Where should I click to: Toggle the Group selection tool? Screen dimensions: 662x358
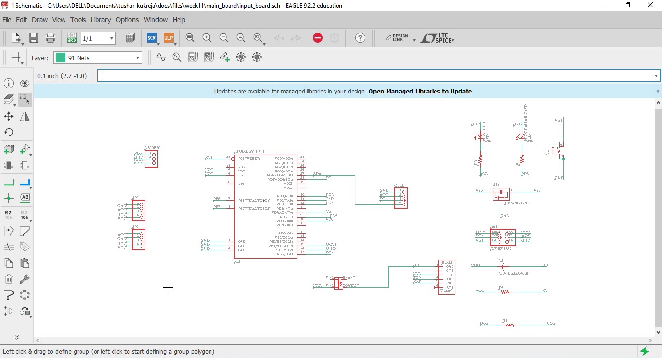[x=25, y=100]
